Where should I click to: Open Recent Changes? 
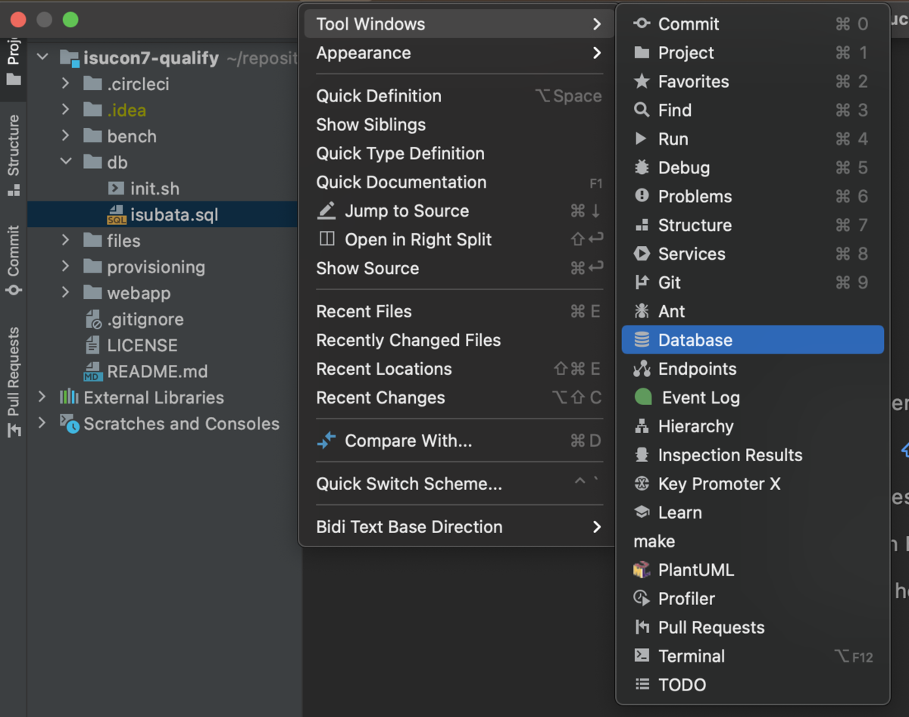coord(458,398)
